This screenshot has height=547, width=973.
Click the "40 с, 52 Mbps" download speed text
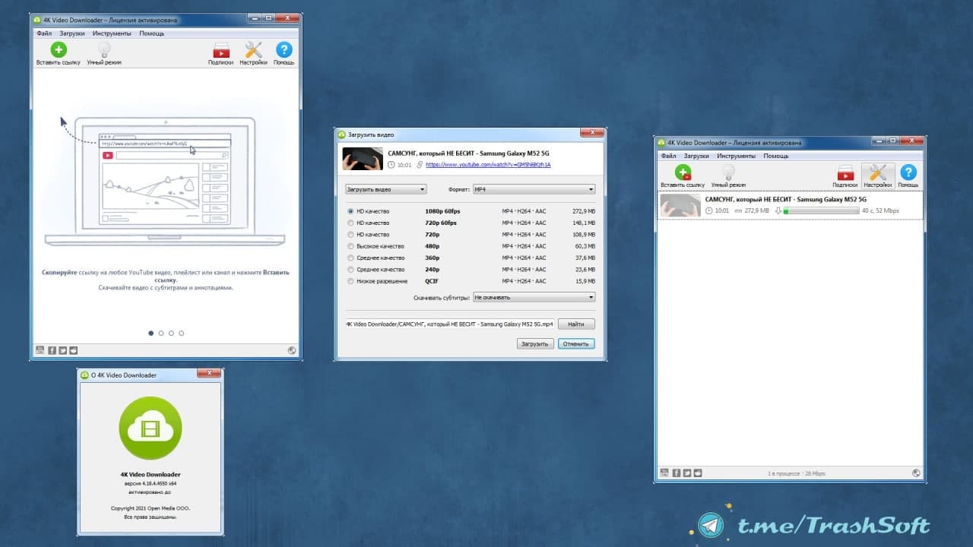(x=880, y=210)
